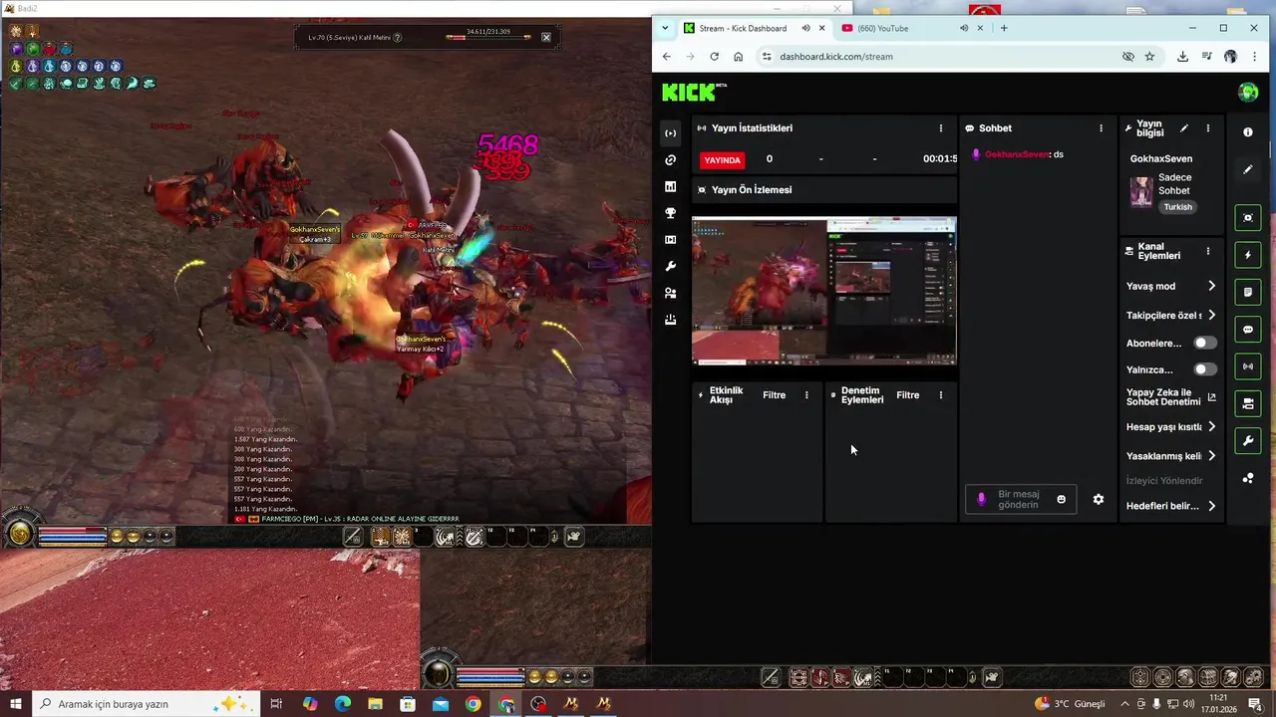Open the wrench settings icon in left sidebar
This screenshot has height=717, width=1276.
coord(671,267)
